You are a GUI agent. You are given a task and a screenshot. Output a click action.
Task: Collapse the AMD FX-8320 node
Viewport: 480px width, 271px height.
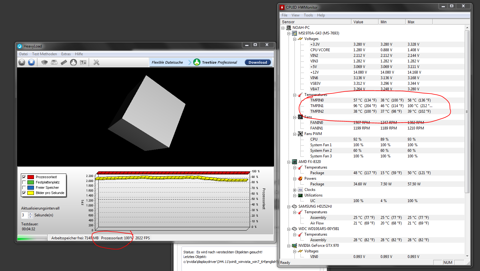[x=289, y=162]
